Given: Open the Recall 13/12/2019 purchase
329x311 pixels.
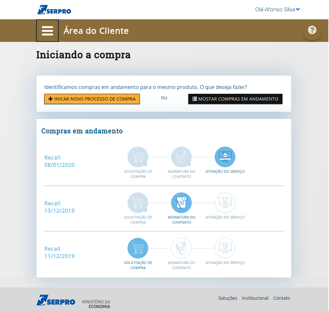Looking at the screenshot, I should click(59, 207).
